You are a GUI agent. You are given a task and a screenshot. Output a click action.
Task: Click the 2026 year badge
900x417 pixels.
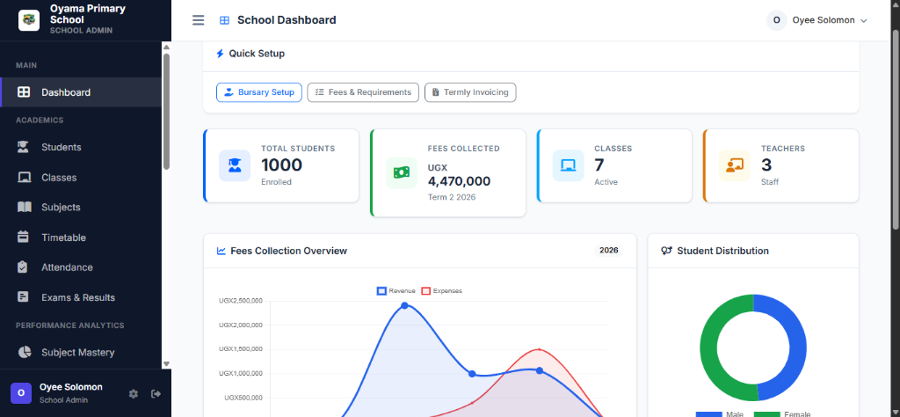(x=608, y=251)
